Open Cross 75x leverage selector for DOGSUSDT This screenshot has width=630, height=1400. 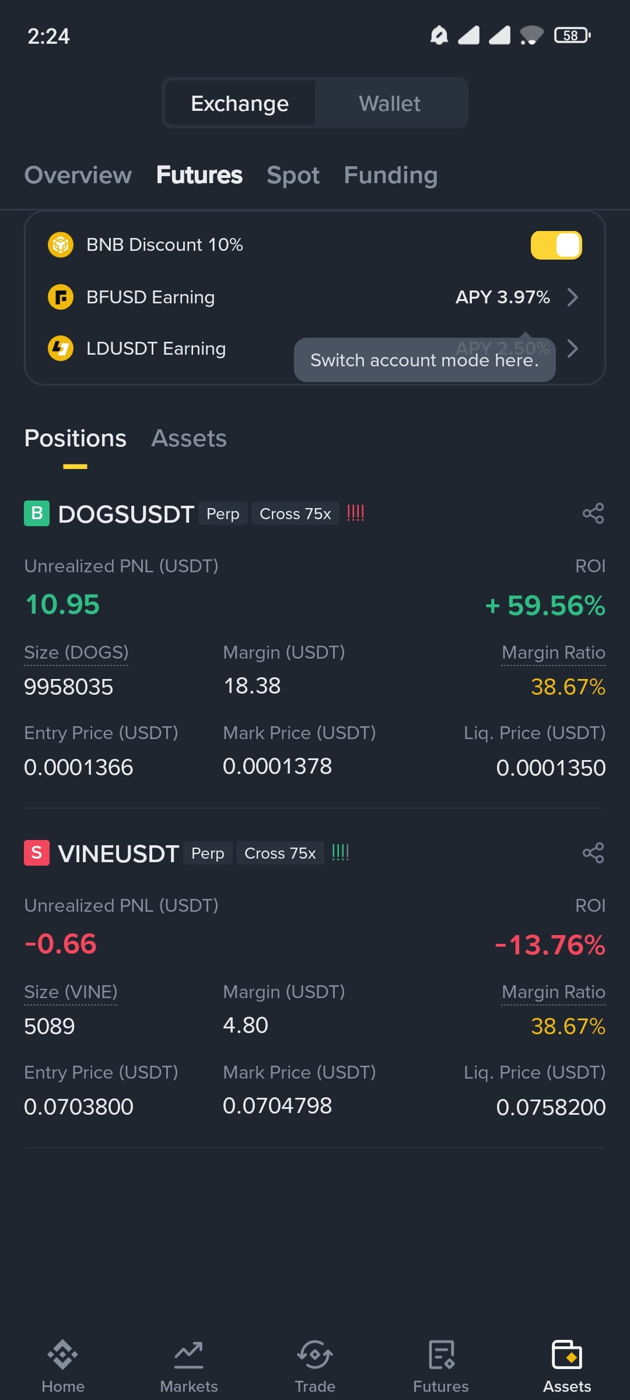click(x=295, y=513)
